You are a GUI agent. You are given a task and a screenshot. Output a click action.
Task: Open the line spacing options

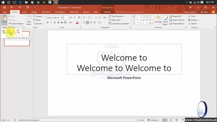(x=105, y=18)
